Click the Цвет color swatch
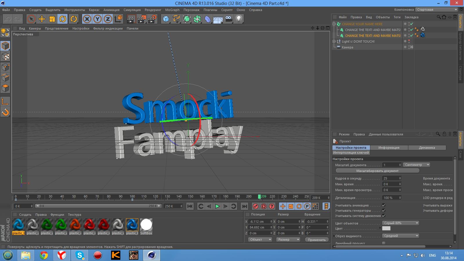The image size is (464, 261). (386, 228)
